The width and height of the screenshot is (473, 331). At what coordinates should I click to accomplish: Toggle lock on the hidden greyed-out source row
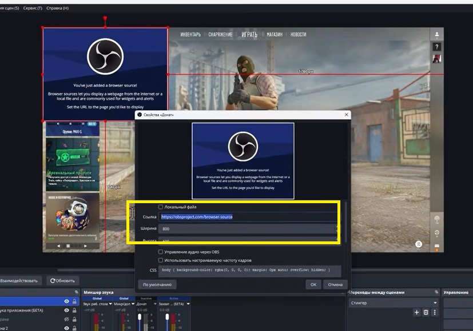tap(74, 319)
